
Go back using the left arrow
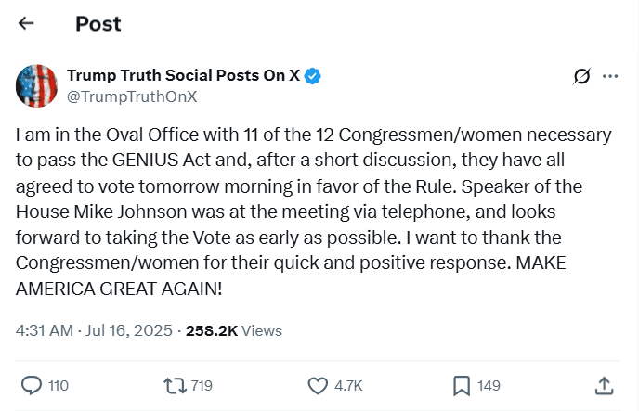click(x=25, y=24)
